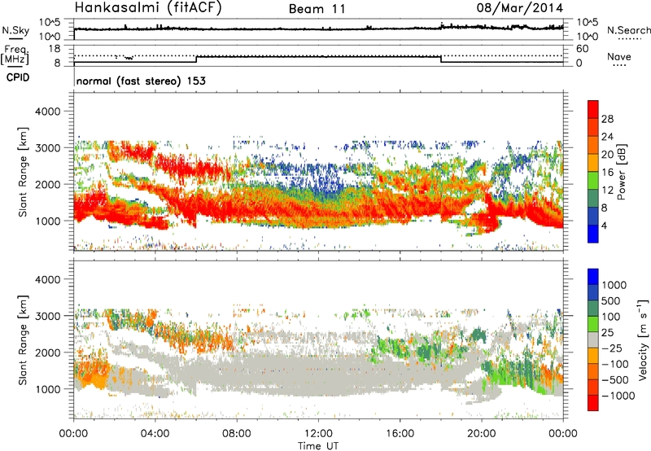Click the N.Sky axis label
This screenshot has height=451, width=651.
pos(15,30)
